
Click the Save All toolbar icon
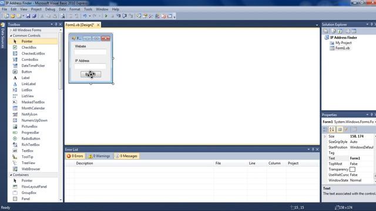pyautogui.click(x=34, y=16)
